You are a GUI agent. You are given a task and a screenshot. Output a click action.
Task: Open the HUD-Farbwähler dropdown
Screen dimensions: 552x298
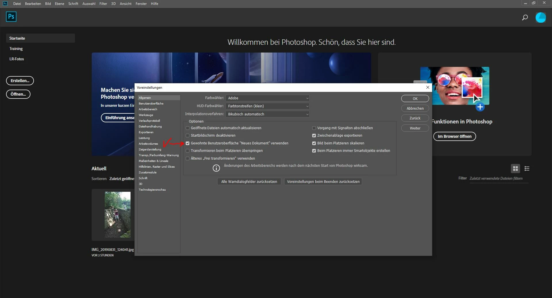coord(267,106)
